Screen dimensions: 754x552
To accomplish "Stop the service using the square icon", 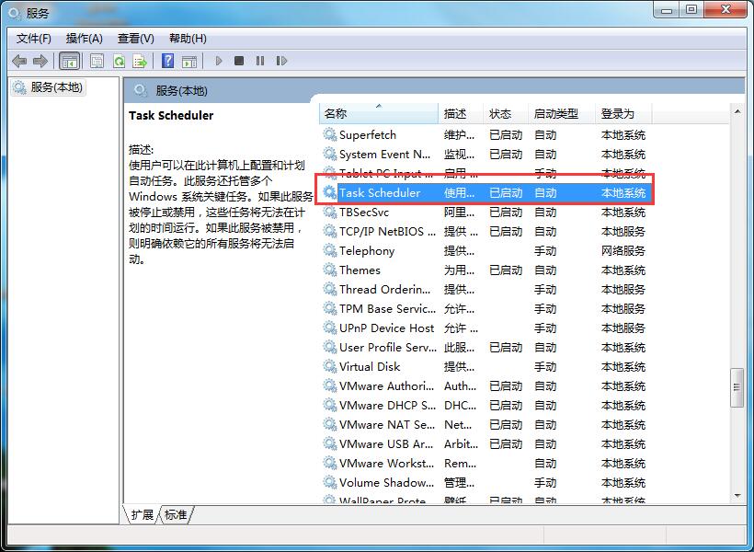I will 238,61.
